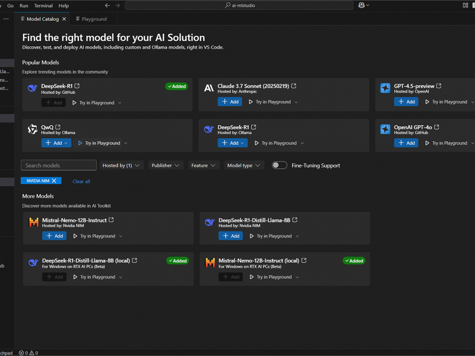
Task: Open the Model type filter dropdown
Action: pos(243,165)
